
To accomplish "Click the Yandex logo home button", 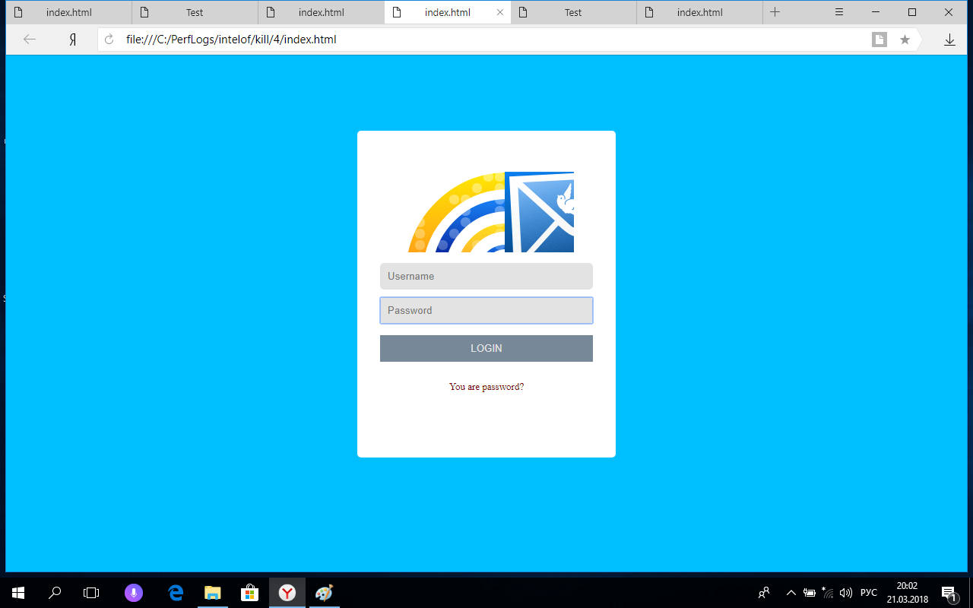I will [x=72, y=40].
